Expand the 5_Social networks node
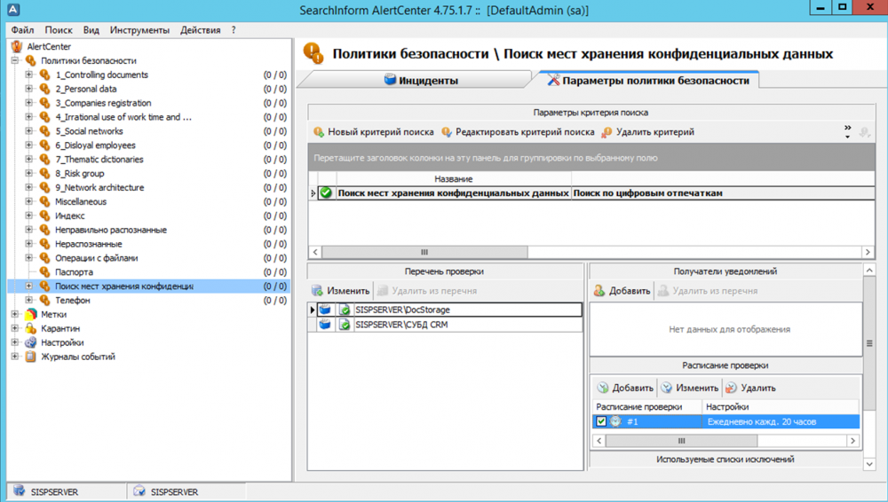This screenshot has width=888, height=502. [x=29, y=130]
